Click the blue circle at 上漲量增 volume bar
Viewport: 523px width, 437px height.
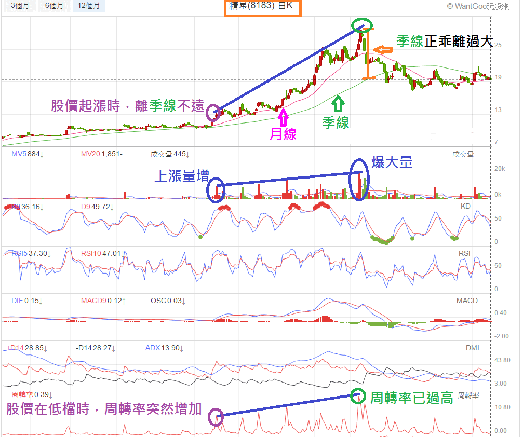[216, 189]
